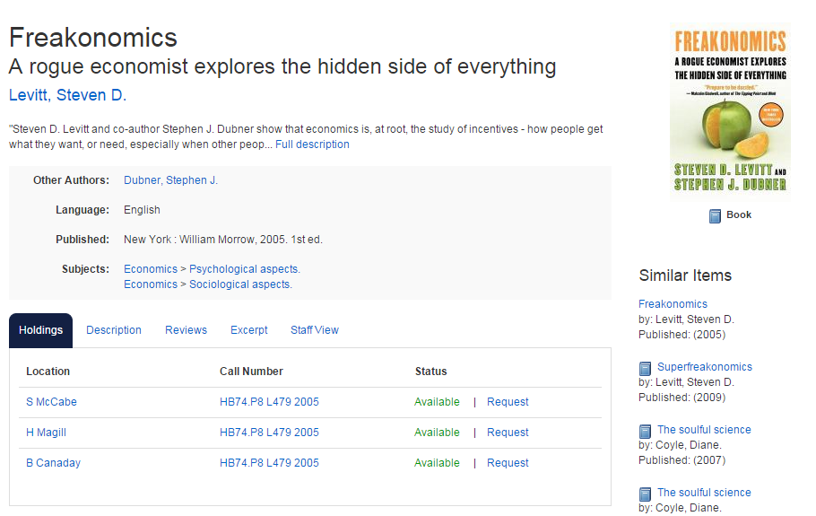
Task: Open similar item Freakonomics (2005)
Action: pyautogui.click(x=673, y=304)
